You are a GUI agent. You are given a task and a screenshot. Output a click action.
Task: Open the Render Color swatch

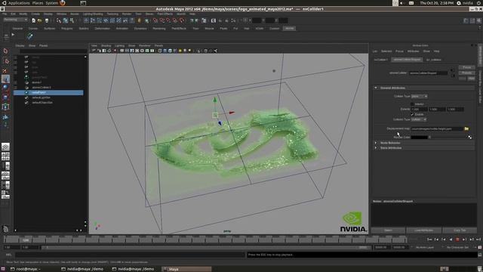[420, 138]
